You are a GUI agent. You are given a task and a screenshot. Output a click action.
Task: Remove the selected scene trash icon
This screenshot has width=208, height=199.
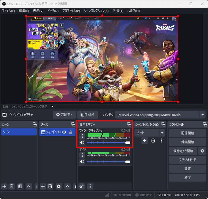point(11,187)
